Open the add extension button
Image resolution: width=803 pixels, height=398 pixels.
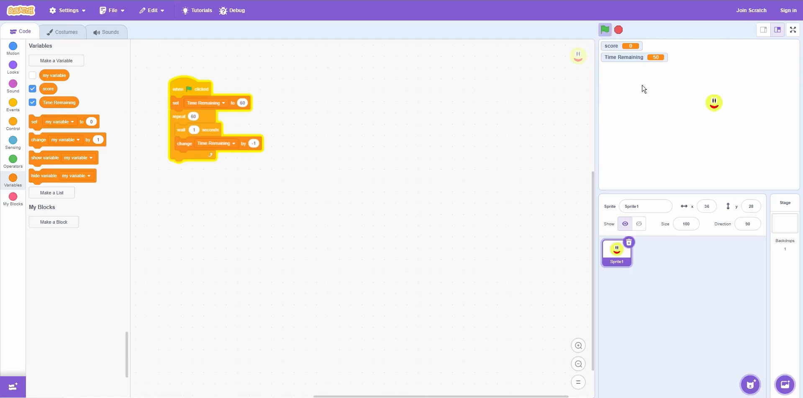click(x=13, y=386)
